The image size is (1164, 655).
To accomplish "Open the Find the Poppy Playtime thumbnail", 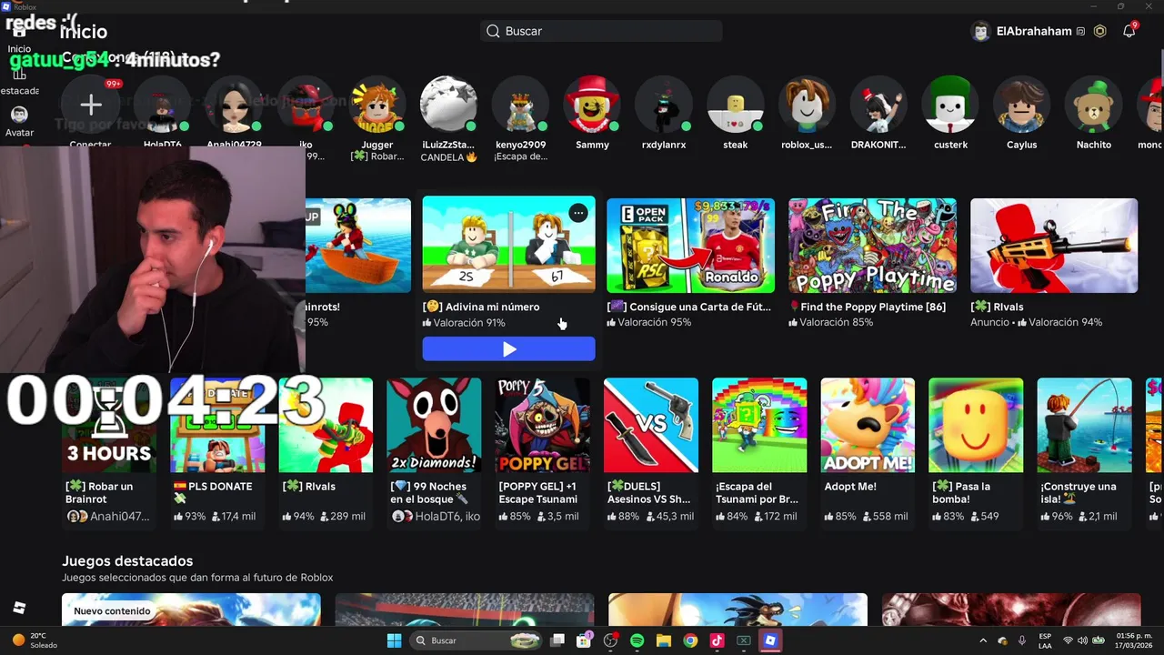I will click(x=872, y=246).
